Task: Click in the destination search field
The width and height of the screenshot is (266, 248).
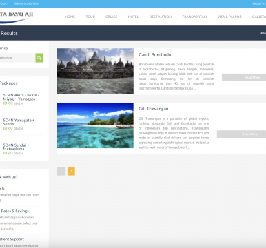Action: click(17, 58)
